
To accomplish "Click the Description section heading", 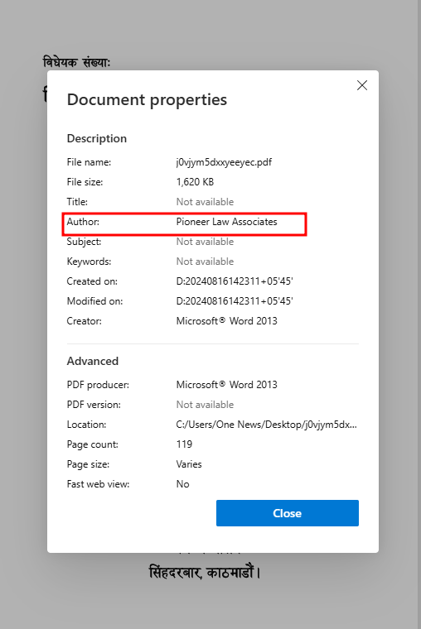I will coord(97,138).
